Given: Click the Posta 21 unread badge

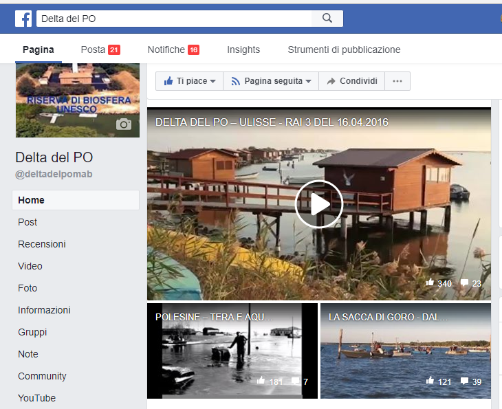Looking at the screenshot, I should point(114,50).
